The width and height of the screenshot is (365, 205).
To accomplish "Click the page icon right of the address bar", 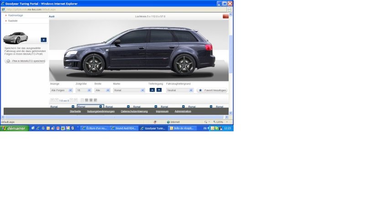I will pos(229,10).
